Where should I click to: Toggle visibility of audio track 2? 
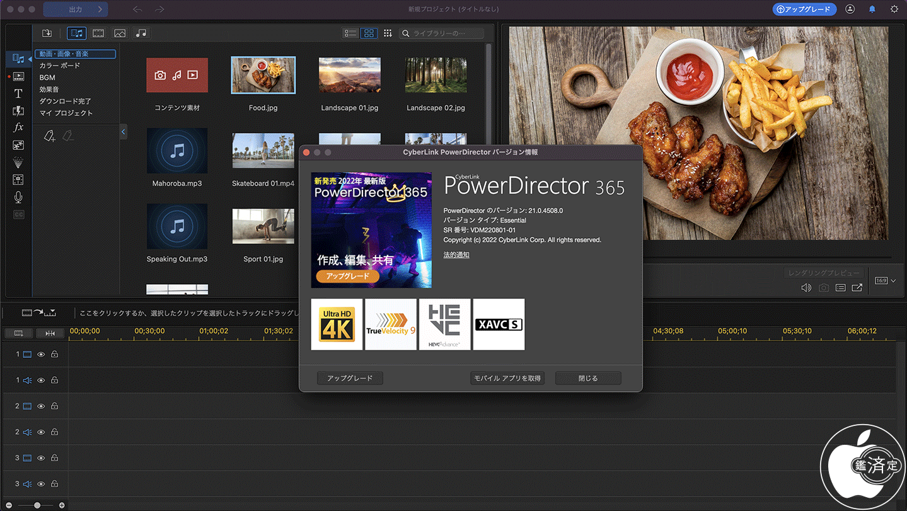[41, 432]
